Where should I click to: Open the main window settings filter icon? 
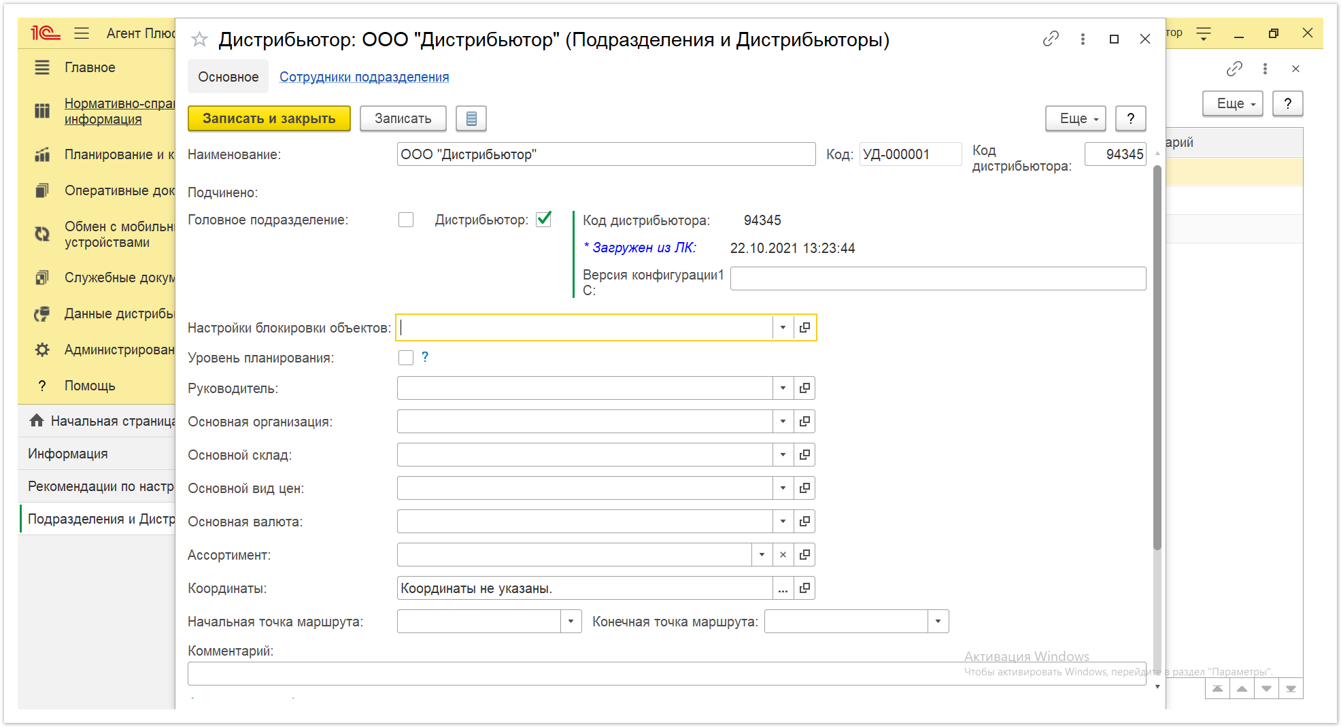click(x=1204, y=33)
